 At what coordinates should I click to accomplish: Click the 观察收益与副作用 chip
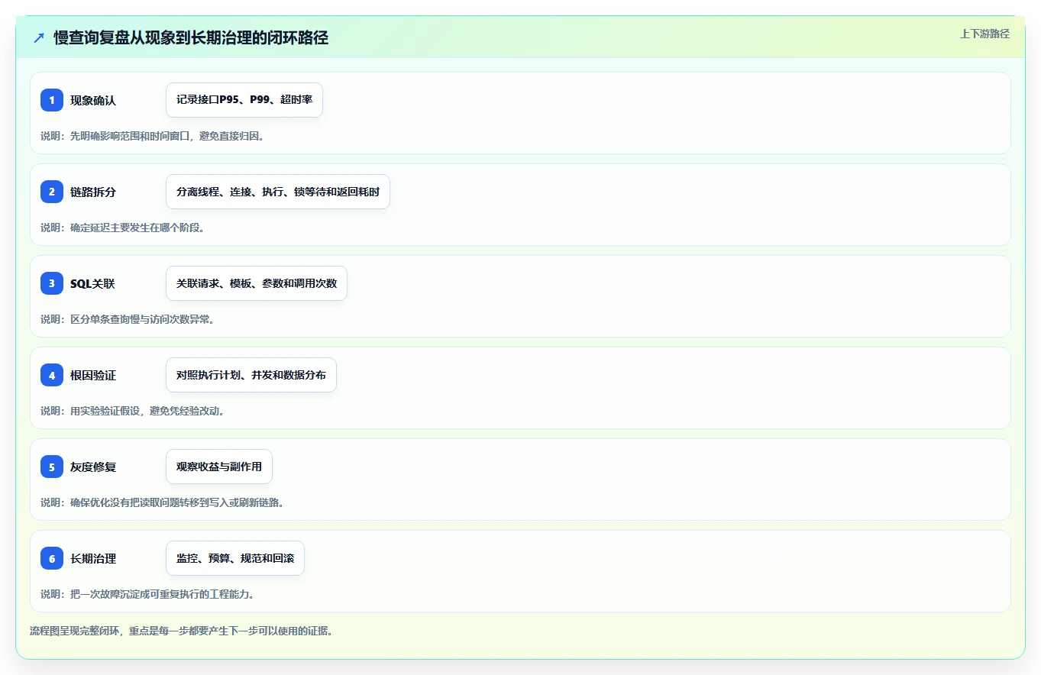(x=219, y=467)
